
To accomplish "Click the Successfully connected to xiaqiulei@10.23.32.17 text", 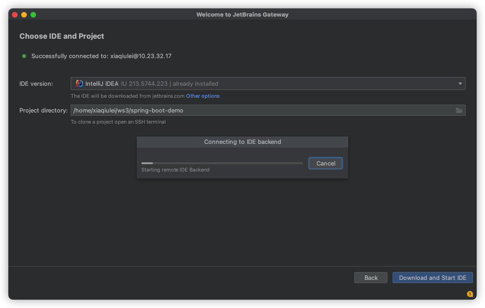I will [101, 56].
